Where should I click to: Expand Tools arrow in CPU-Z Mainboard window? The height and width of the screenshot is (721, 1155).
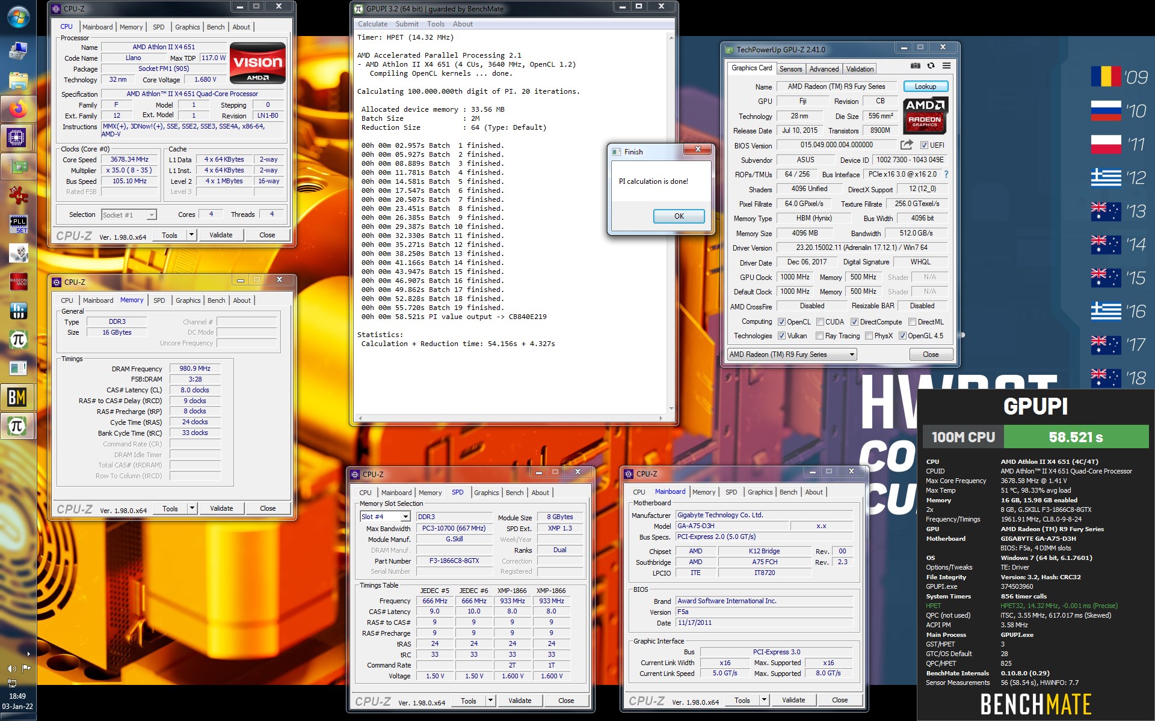[x=765, y=700]
